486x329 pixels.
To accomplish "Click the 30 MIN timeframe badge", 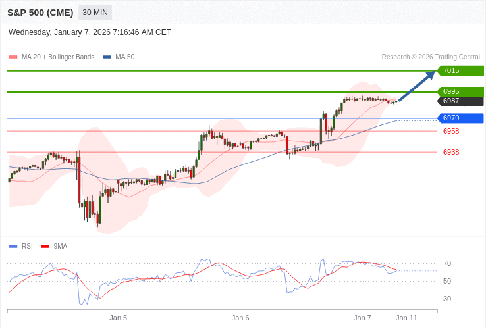I will click(95, 13).
